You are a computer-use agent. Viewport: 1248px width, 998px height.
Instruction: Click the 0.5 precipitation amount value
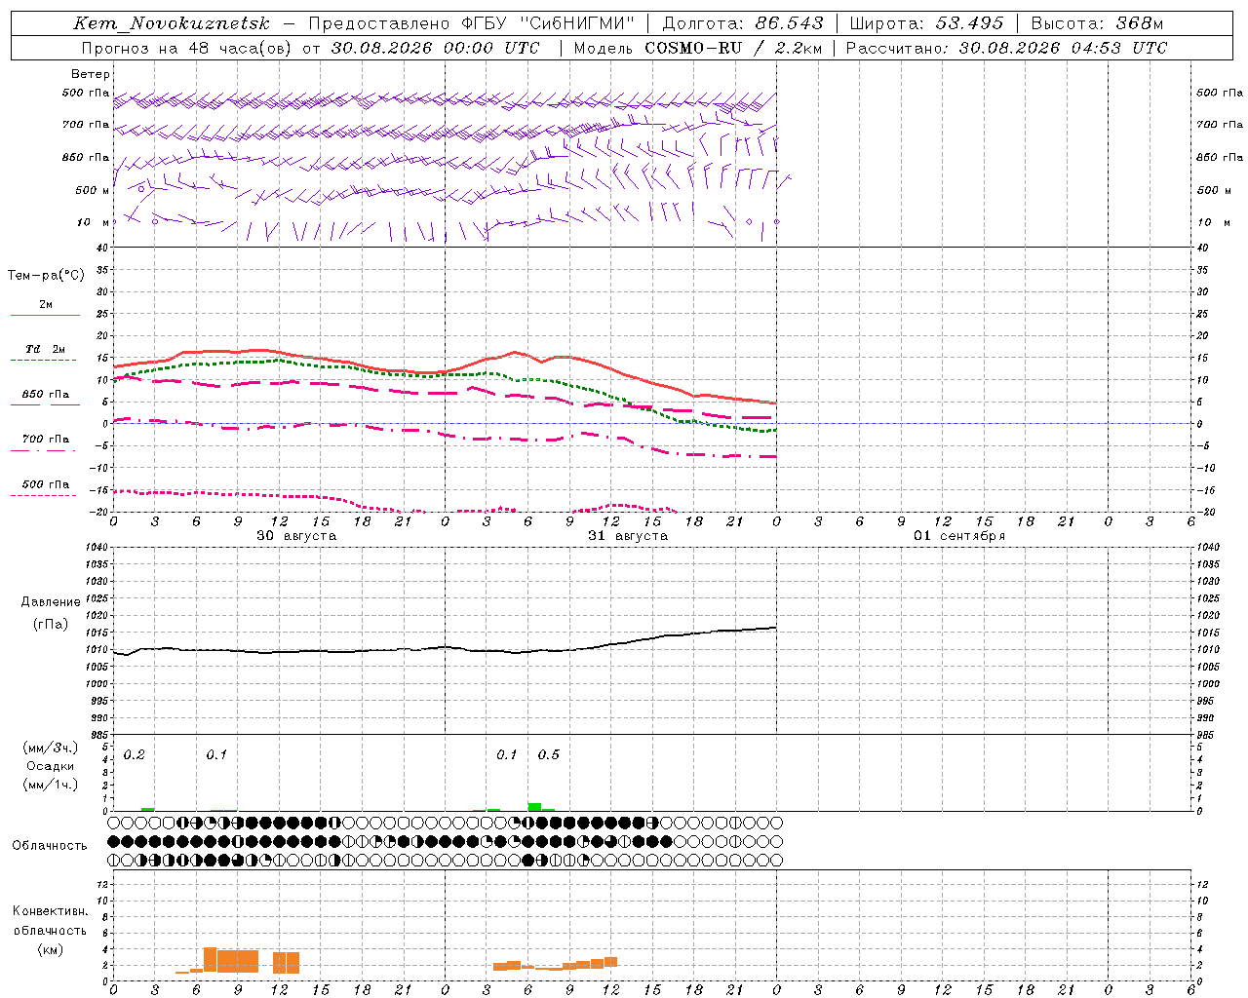549,755
